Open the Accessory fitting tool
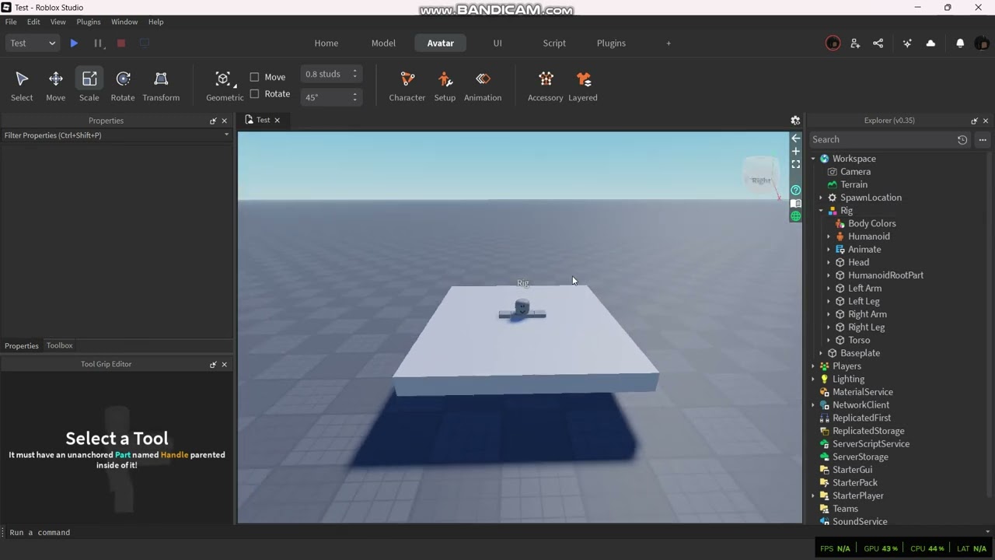Image resolution: width=995 pixels, height=560 pixels. 546,86
